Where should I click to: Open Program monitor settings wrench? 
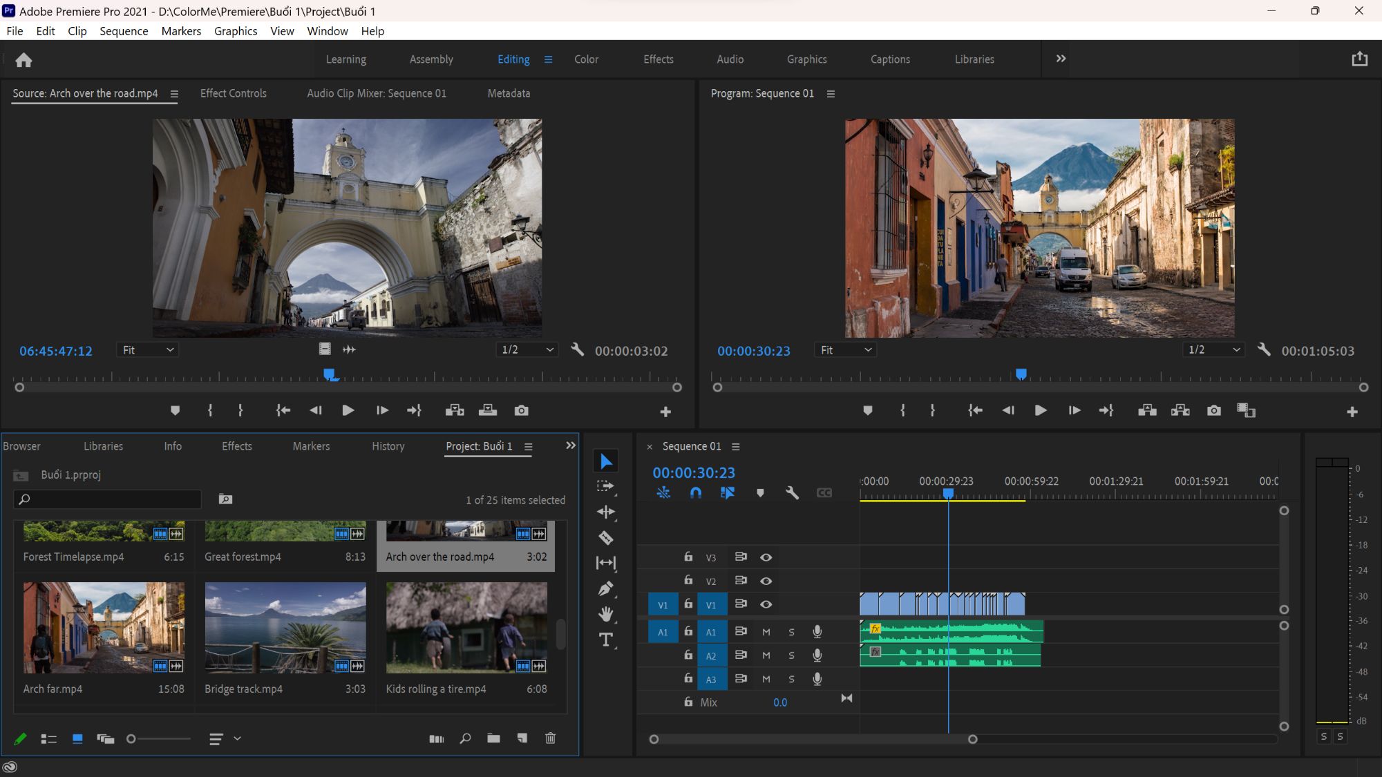(1264, 349)
